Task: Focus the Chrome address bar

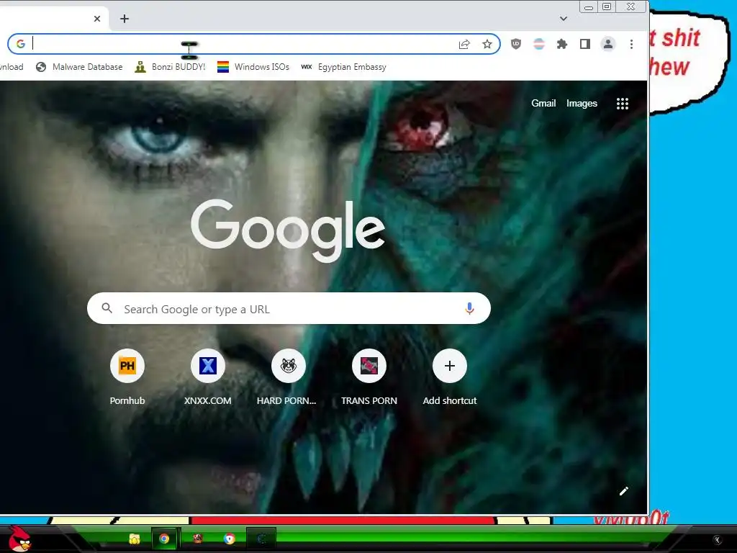Action: [254, 44]
